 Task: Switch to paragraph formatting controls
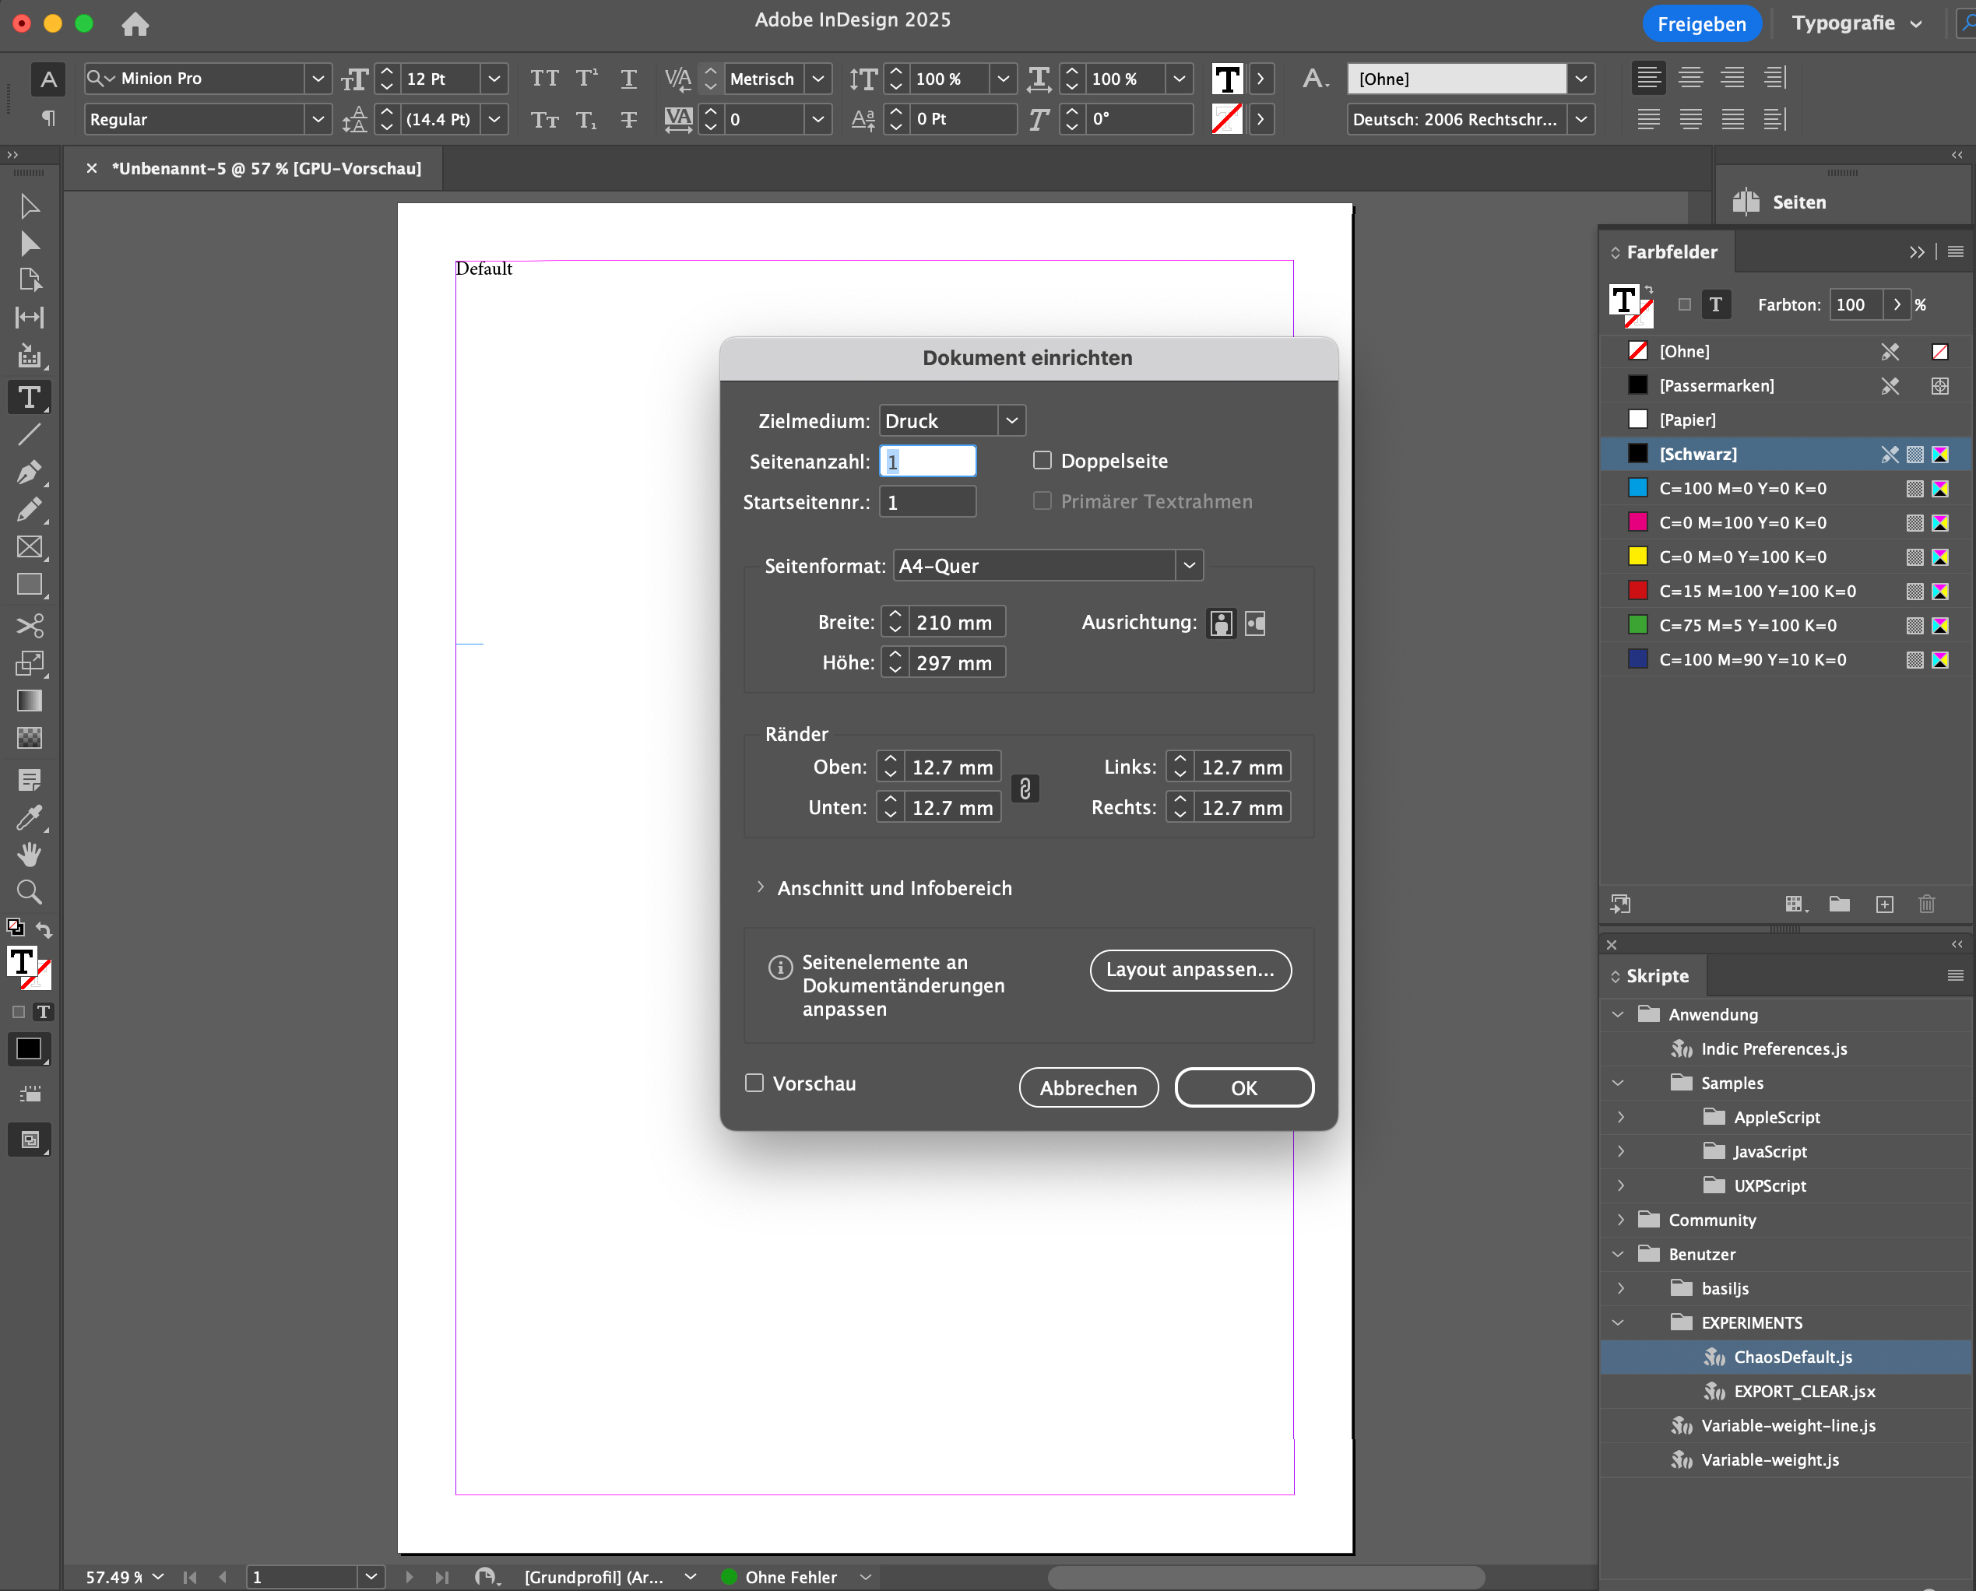point(48,118)
